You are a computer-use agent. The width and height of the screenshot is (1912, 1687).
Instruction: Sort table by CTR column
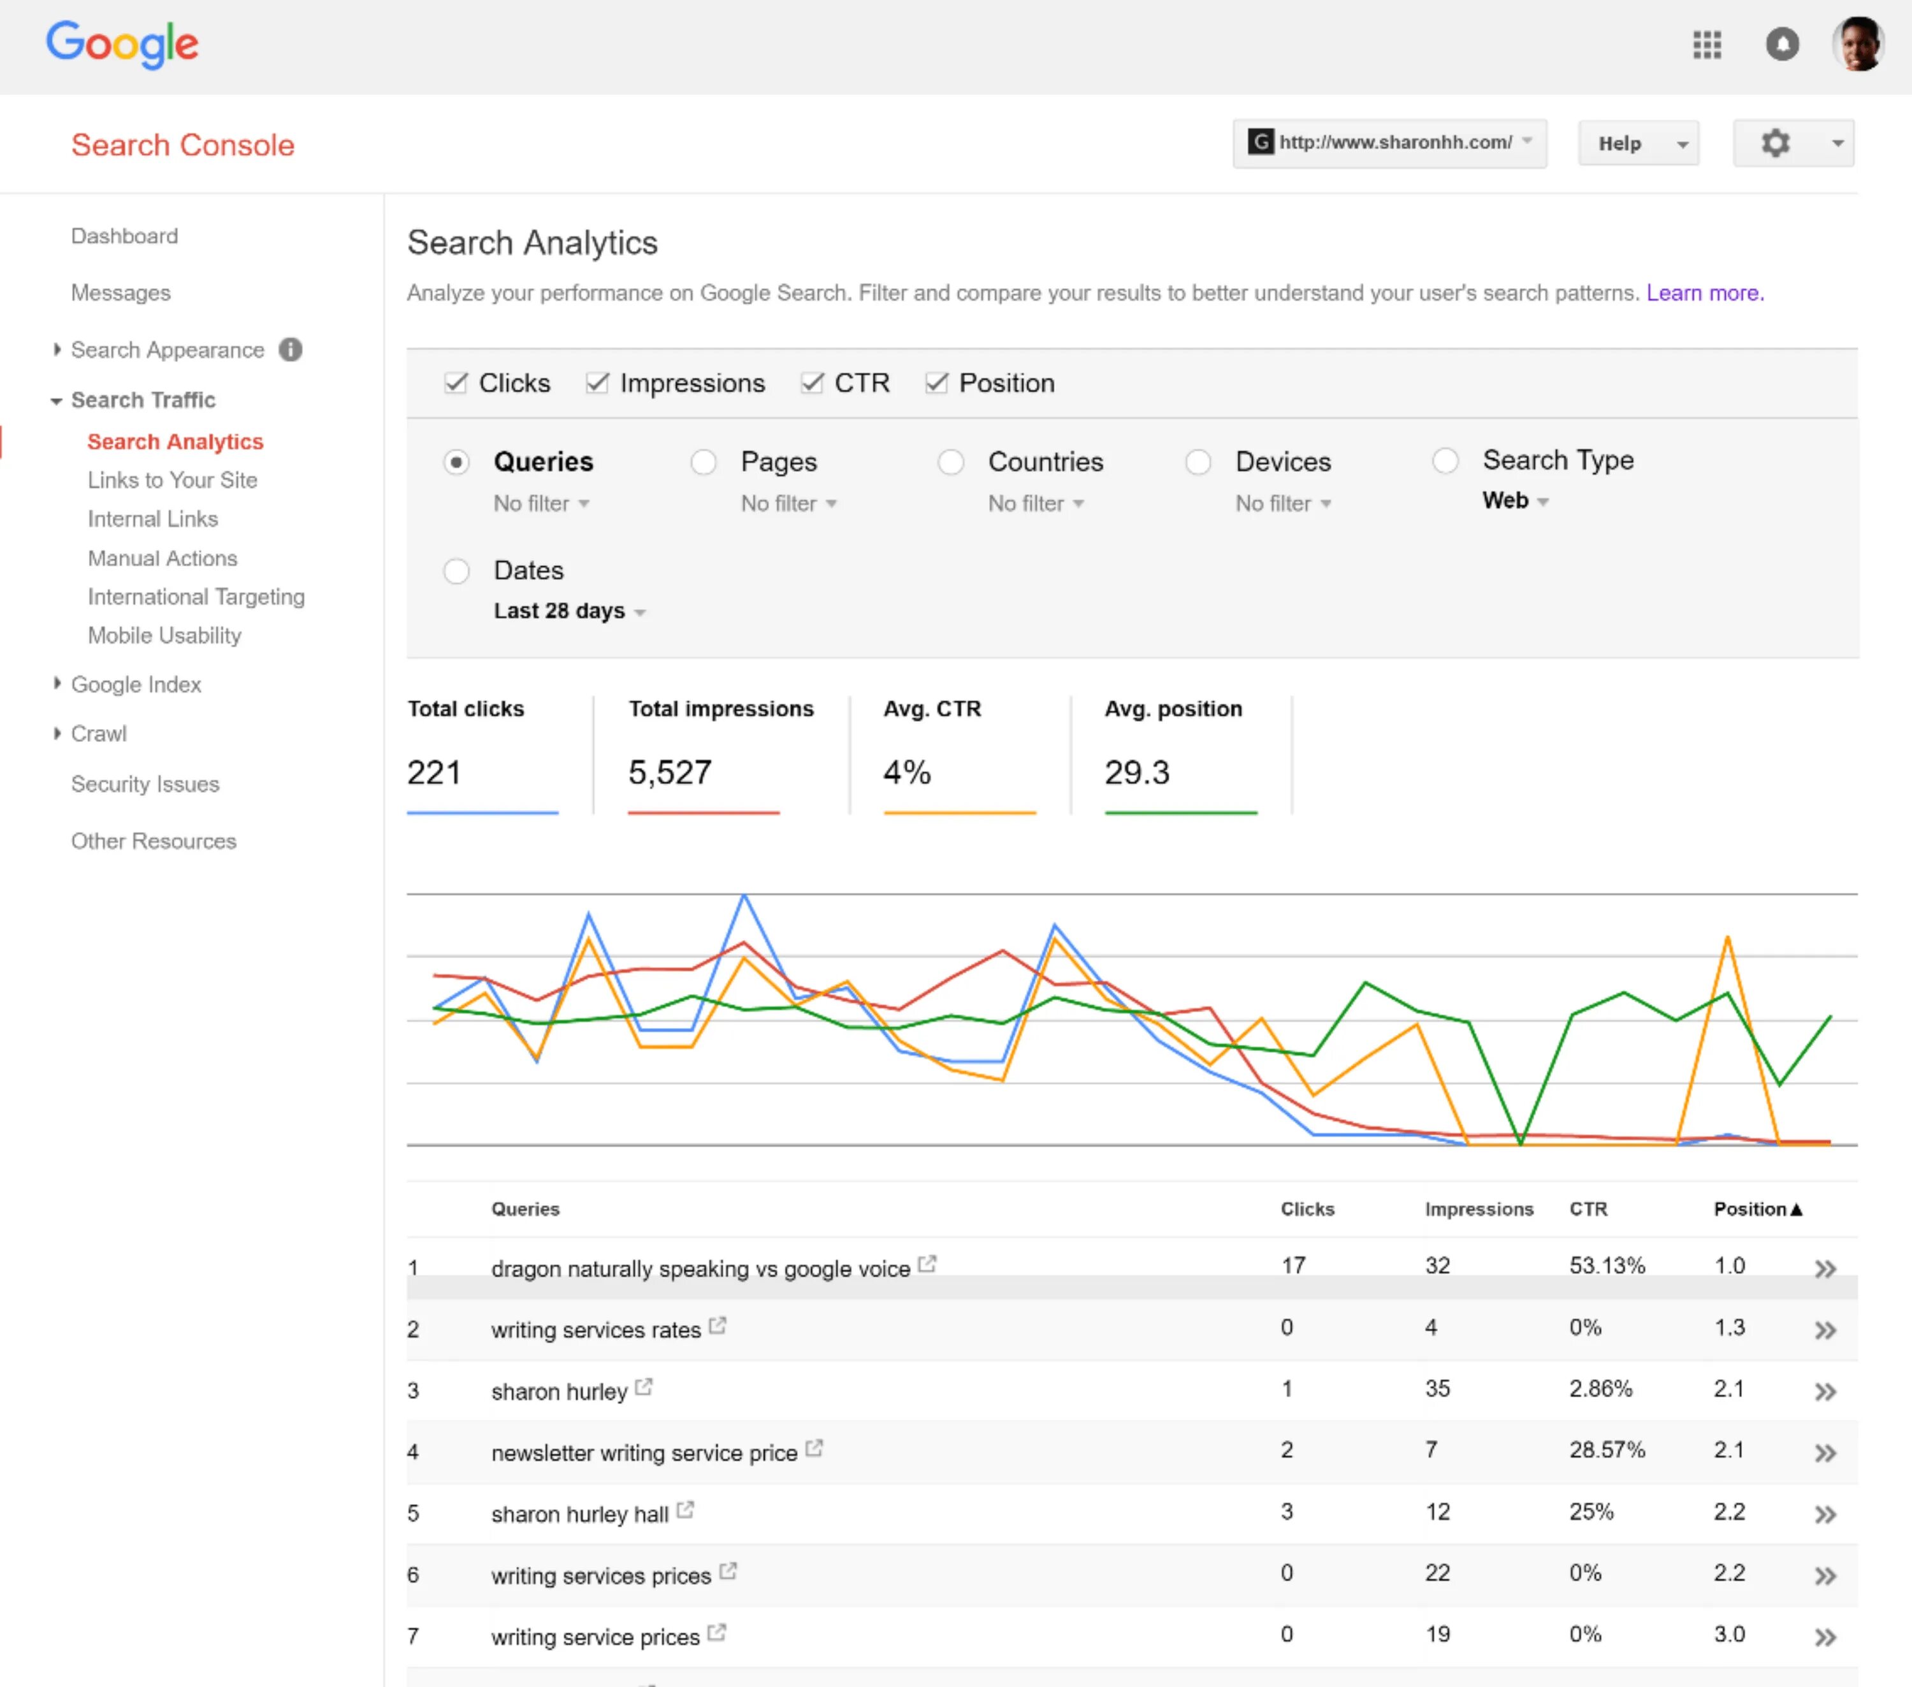pos(1588,1209)
